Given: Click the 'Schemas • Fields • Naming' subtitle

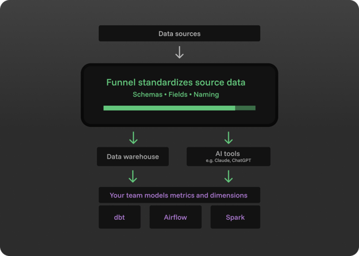Looking at the screenshot, I should point(176,95).
